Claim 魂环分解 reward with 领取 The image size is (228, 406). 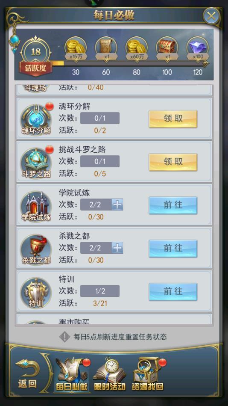[173, 119]
